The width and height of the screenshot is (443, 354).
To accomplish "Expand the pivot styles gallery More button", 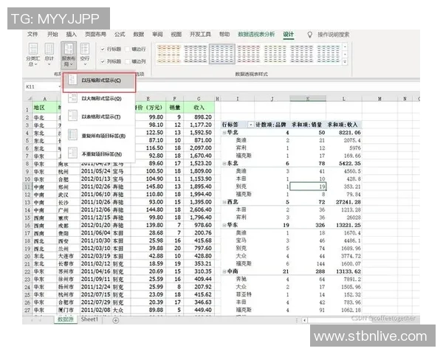I will (345, 61).
